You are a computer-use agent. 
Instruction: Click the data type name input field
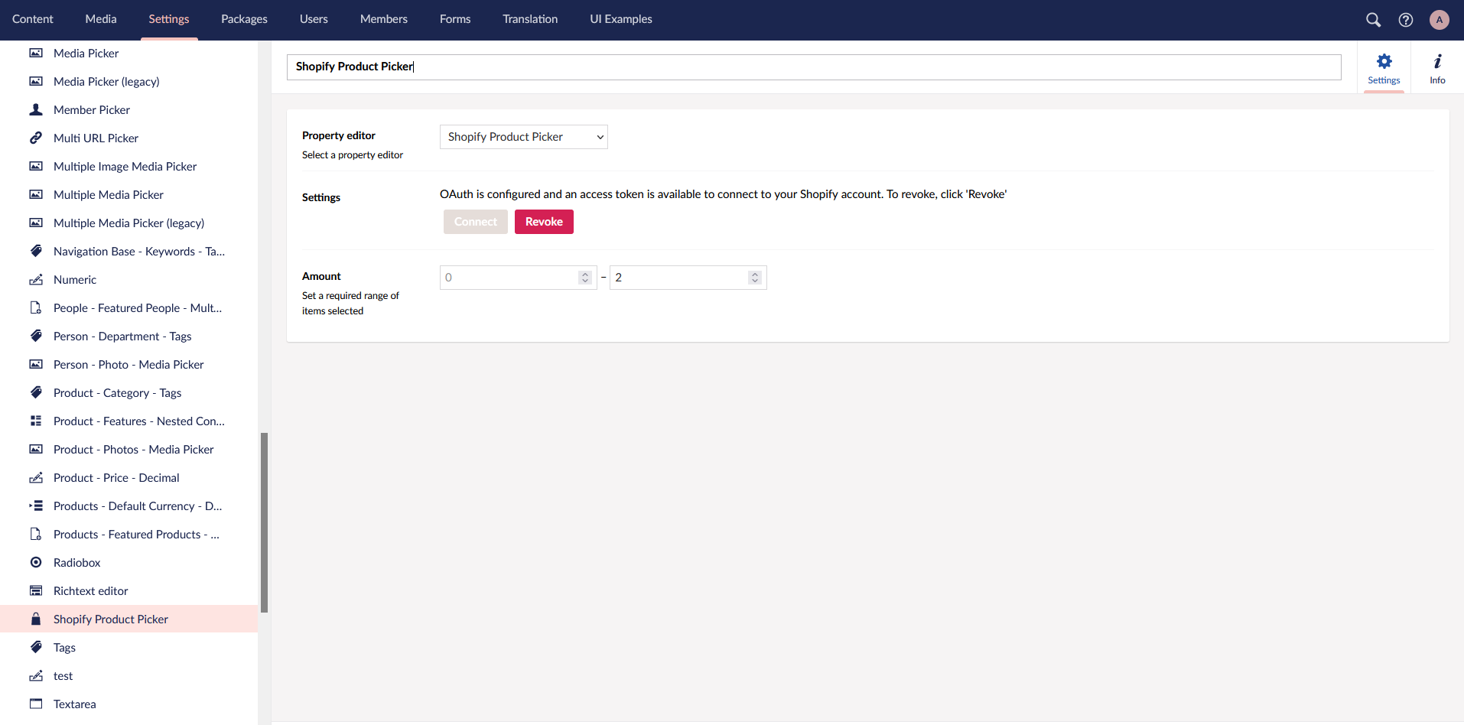[813, 67]
